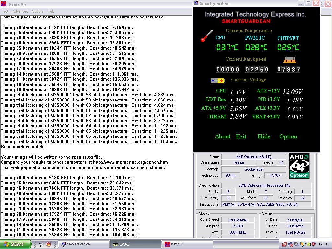Click the first quick launch icon
This screenshot has height=249, width=332.
(41, 244)
